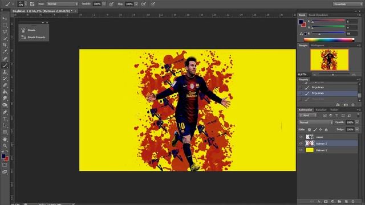Open the brush Mode dropdown

(x=62, y=4)
